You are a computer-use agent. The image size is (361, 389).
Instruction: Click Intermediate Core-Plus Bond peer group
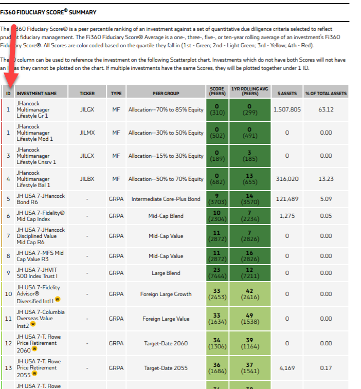166,199
